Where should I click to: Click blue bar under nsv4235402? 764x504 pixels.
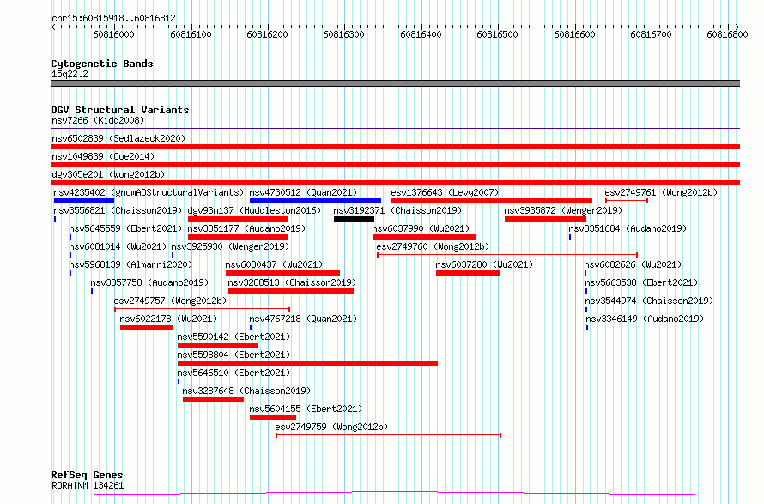[x=84, y=201]
